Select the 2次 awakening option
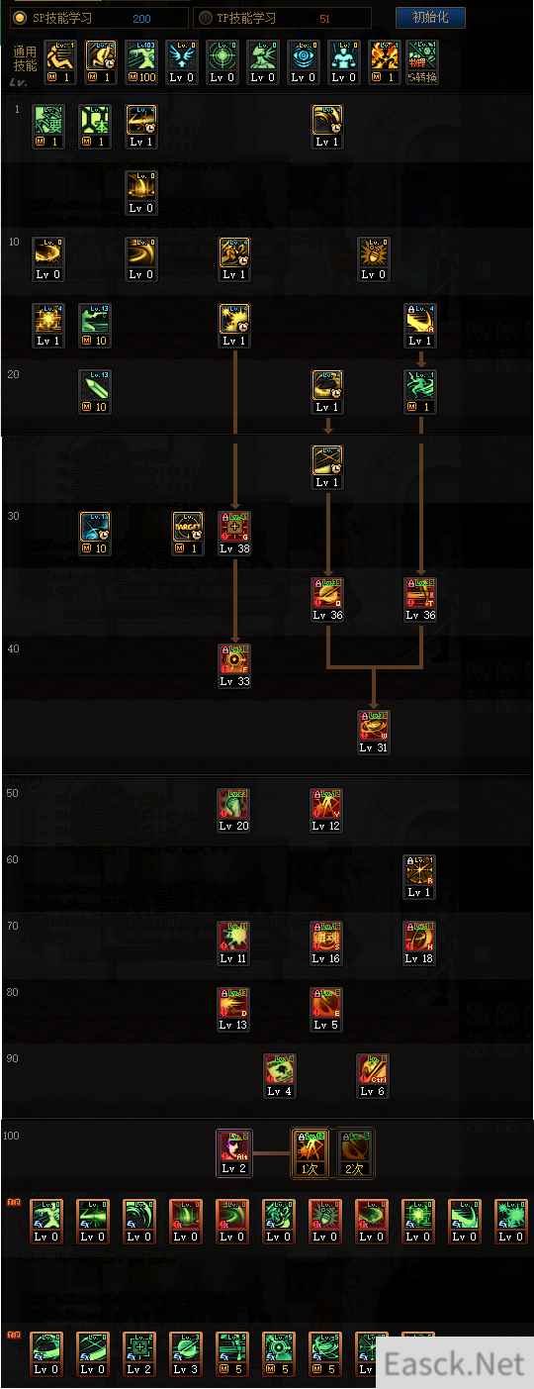 coord(354,1152)
